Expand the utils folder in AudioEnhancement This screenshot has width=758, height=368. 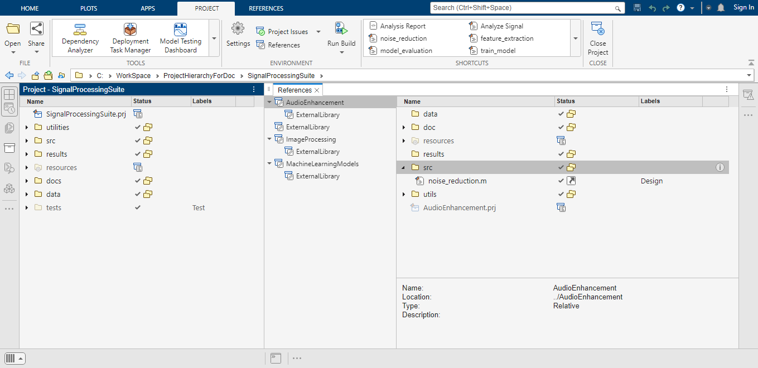(x=404, y=194)
